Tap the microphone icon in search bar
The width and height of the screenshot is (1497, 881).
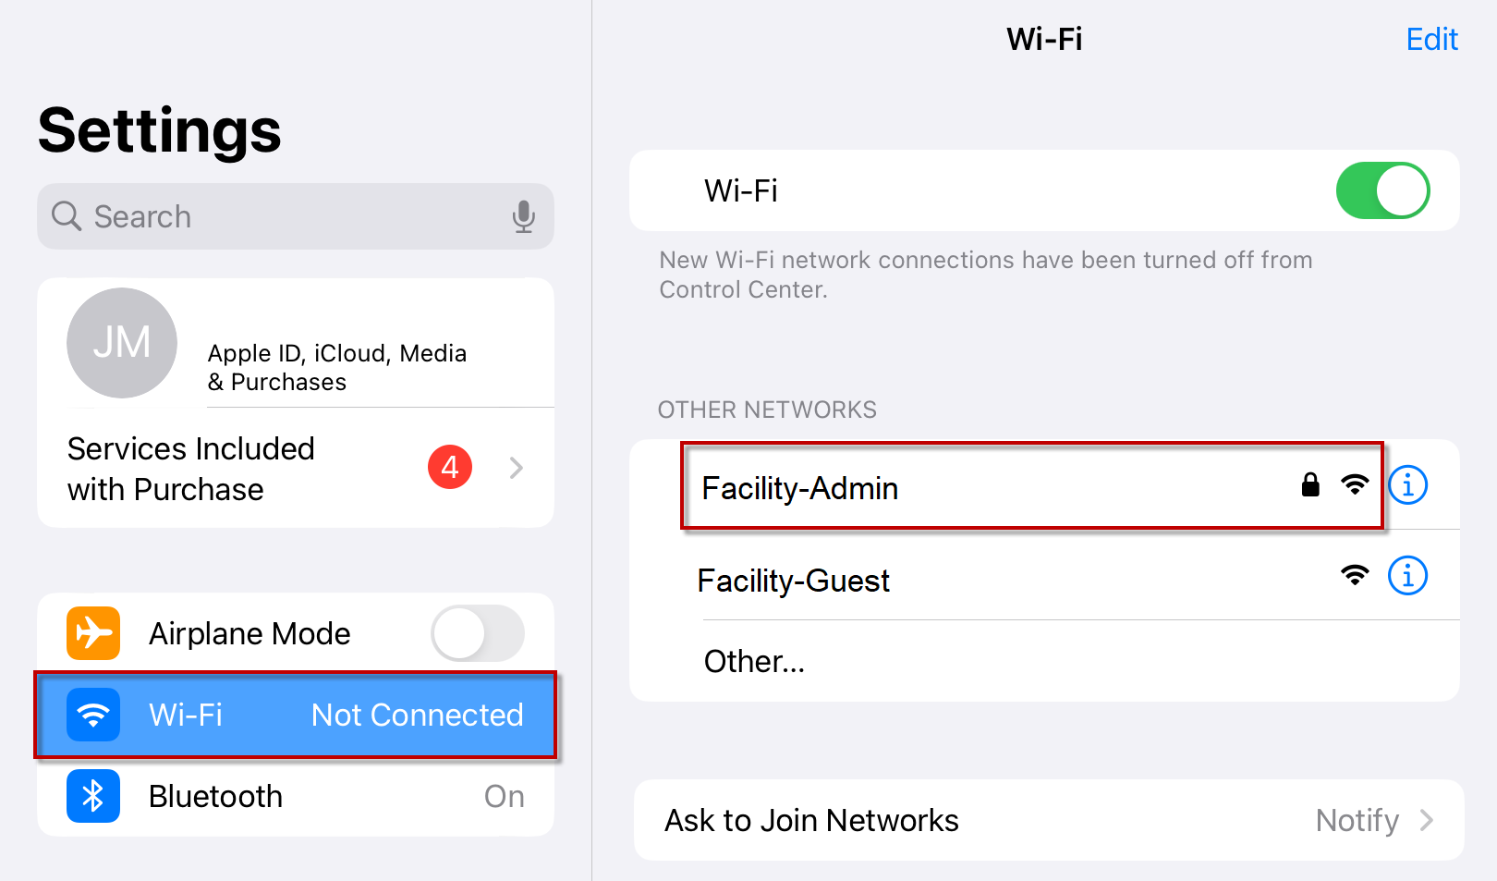coord(524,216)
